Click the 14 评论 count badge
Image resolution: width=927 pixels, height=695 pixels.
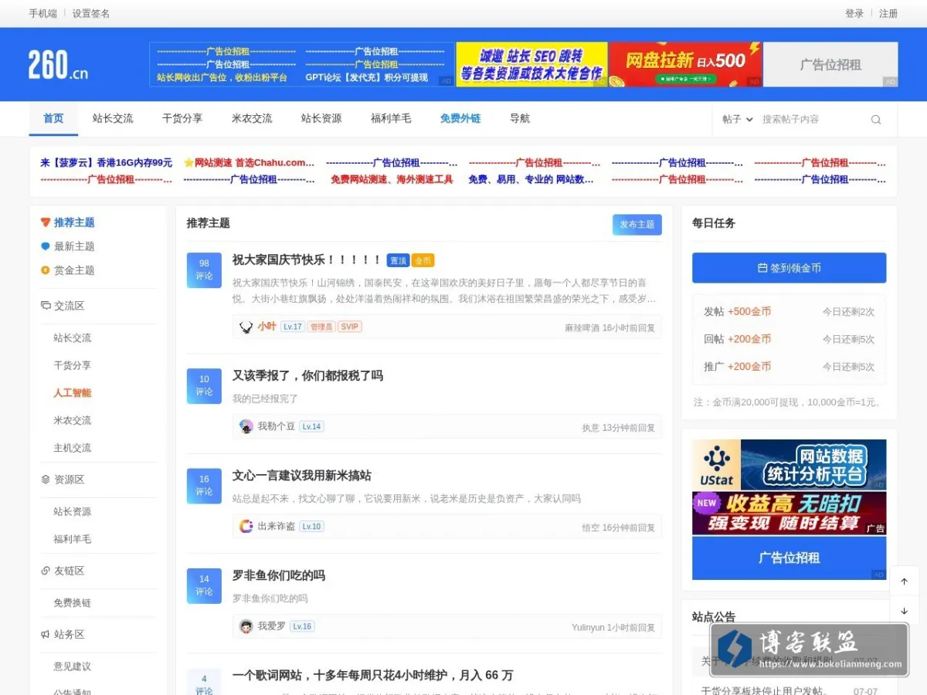[204, 585]
